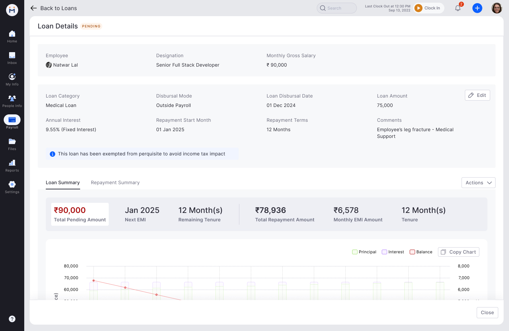Open the People Info section
Screen dimensions: 509x331
(12, 100)
